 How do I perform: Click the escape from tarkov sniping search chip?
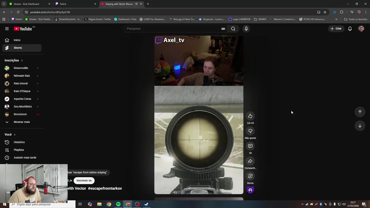(x=88, y=172)
